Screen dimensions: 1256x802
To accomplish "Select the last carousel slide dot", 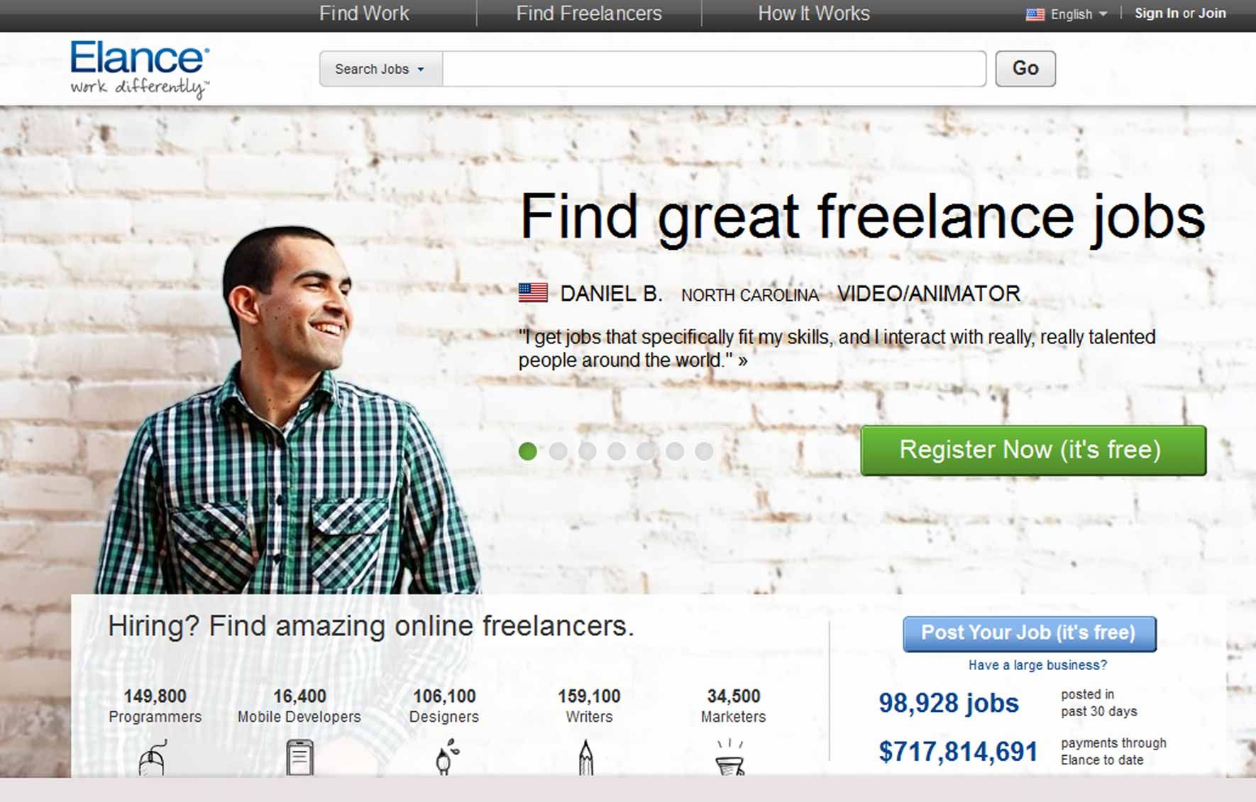I will click(x=703, y=451).
